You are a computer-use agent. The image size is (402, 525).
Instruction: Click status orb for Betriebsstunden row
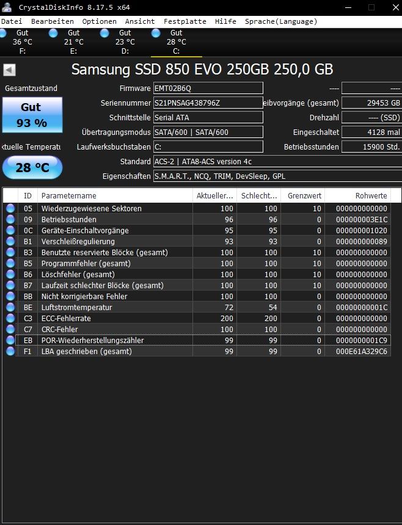coord(10,219)
